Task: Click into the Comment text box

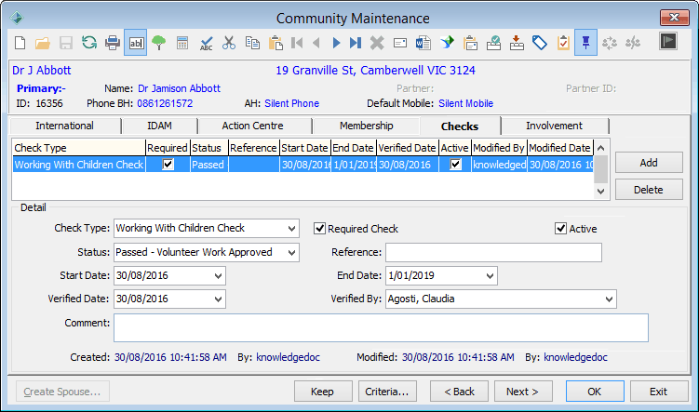Action: (x=382, y=327)
